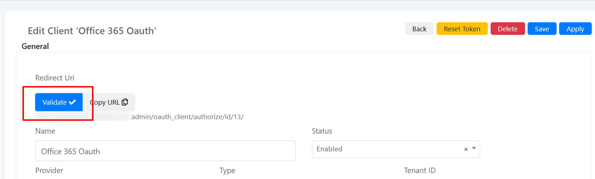Clear the Enabled status with x
The height and width of the screenshot is (179, 595).
(466, 149)
